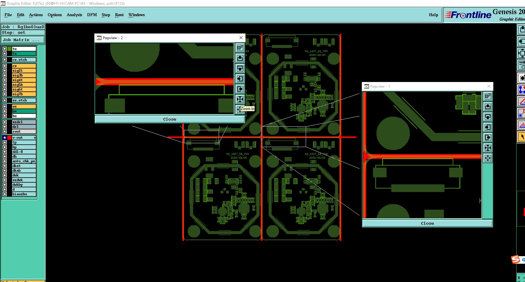Screen dimensions: 525x282
Task: Select the sig3b layer name
Action: coord(24,75)
